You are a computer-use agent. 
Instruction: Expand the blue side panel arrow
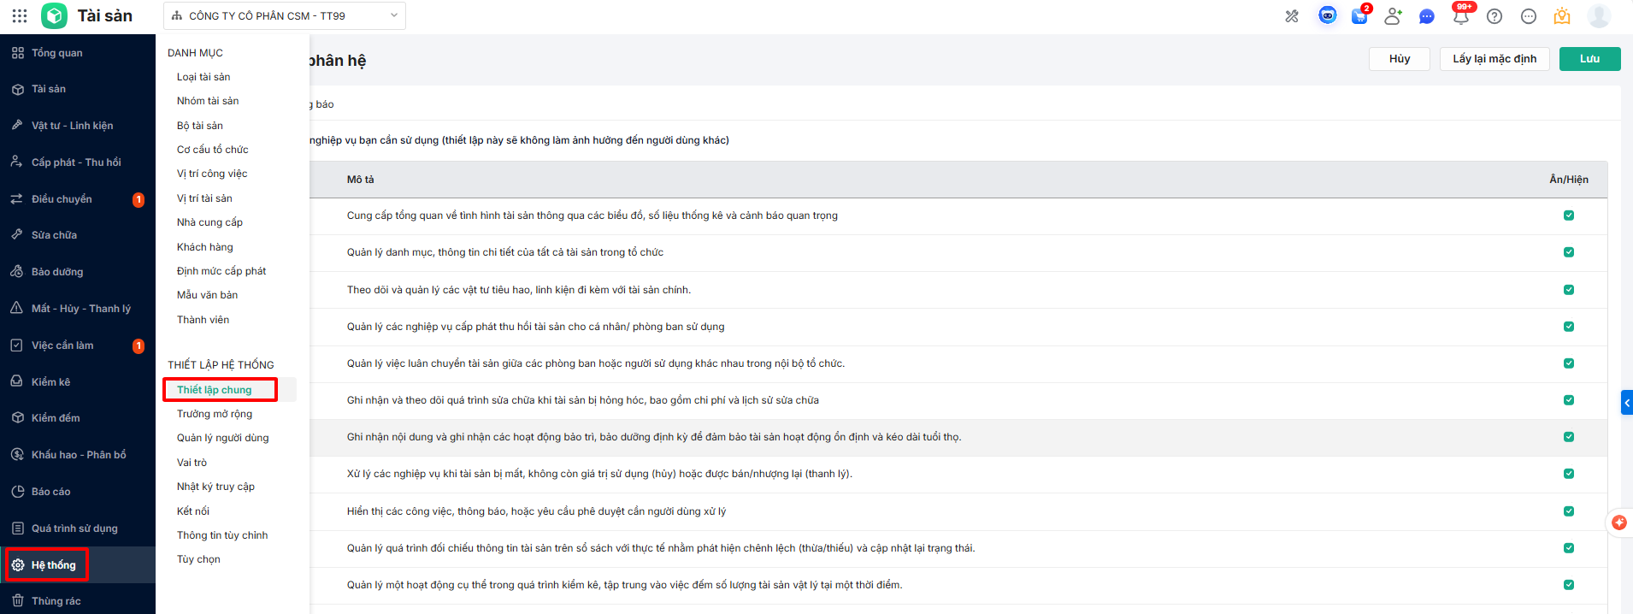point(1626,403)
